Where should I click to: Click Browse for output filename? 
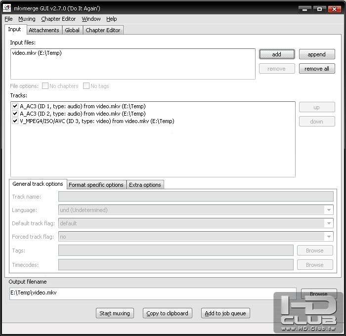point(319,294)
